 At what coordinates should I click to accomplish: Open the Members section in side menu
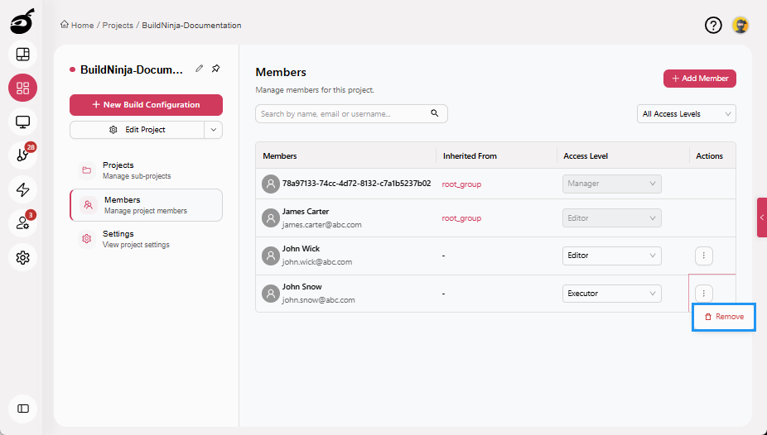pos(146,205)
